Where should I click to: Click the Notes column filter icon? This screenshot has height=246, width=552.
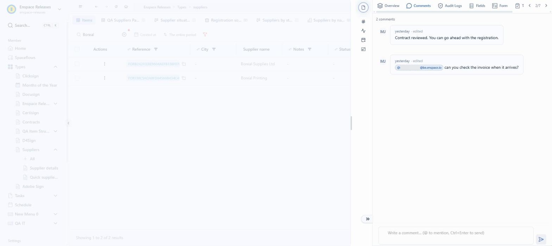309,49
